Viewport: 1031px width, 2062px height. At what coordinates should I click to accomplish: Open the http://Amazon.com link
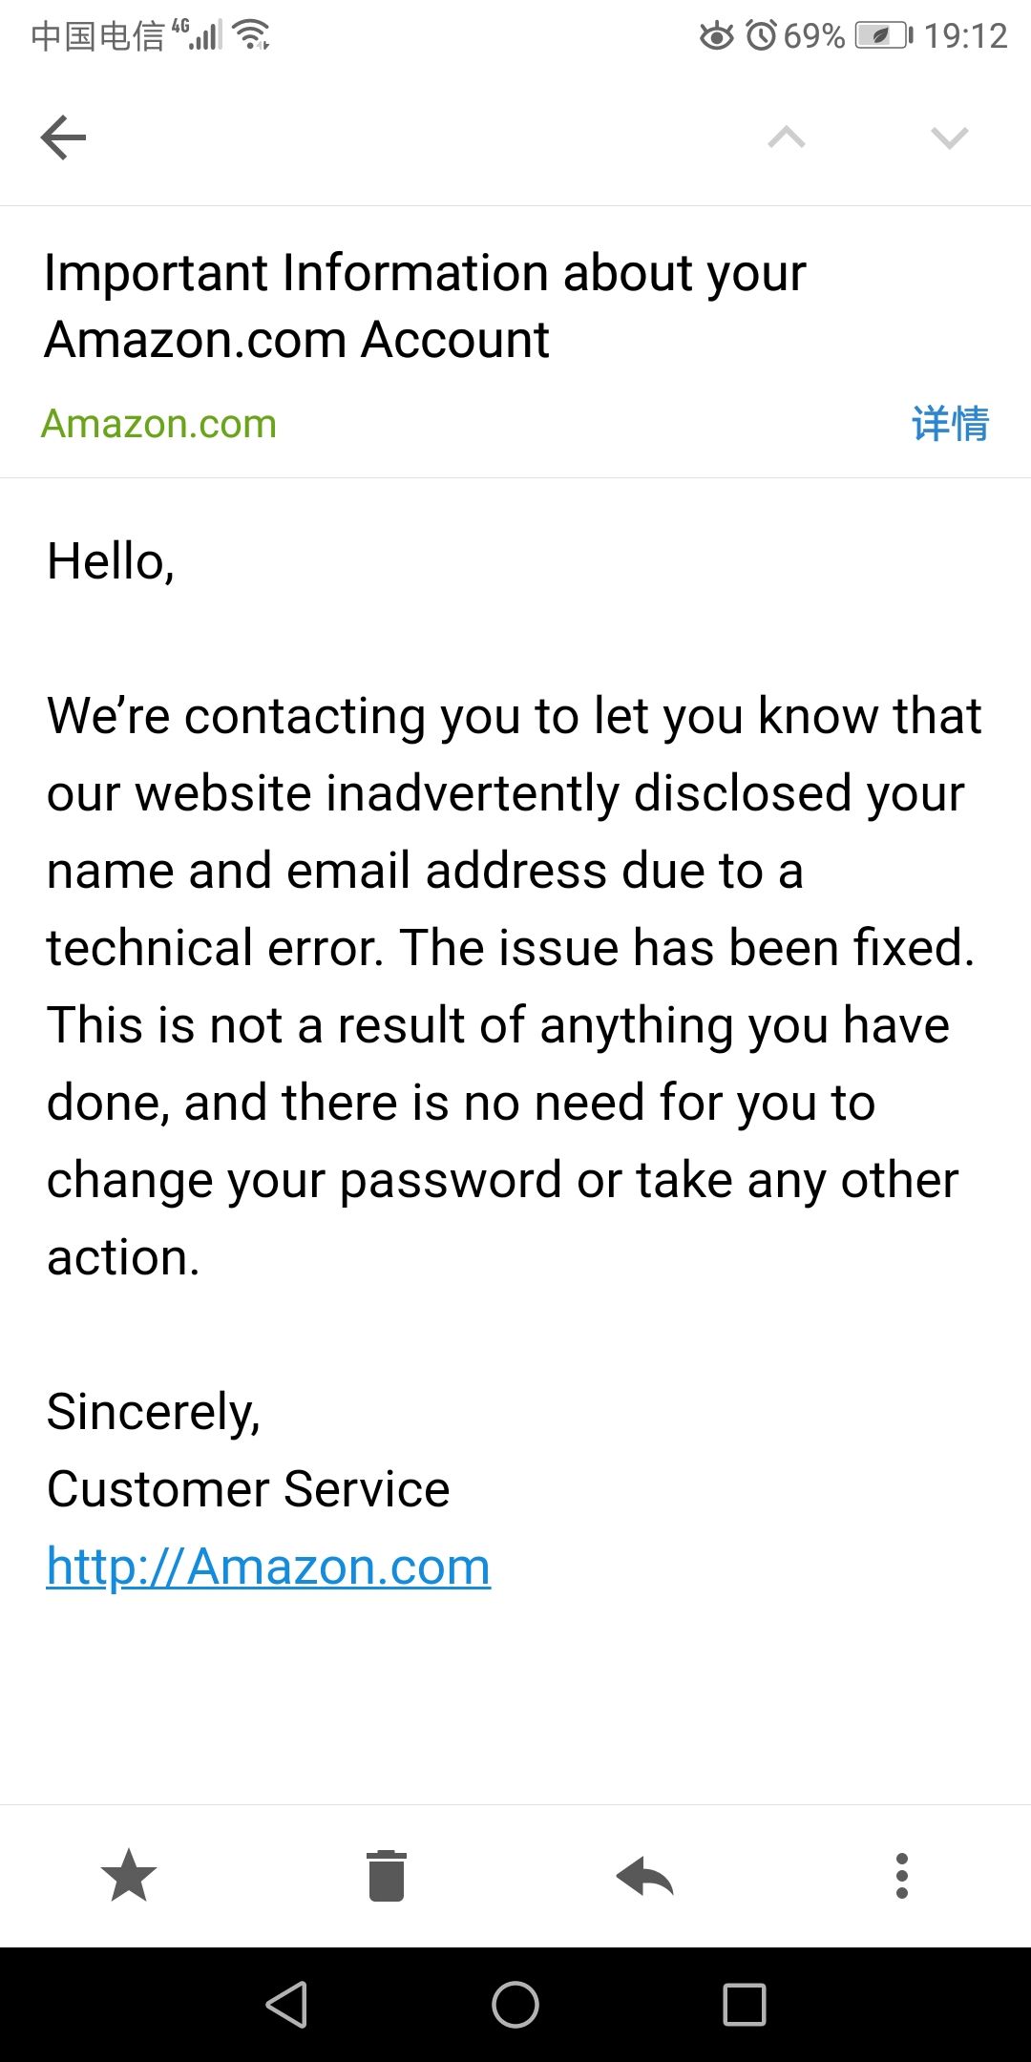click(x=268, y=1567)
